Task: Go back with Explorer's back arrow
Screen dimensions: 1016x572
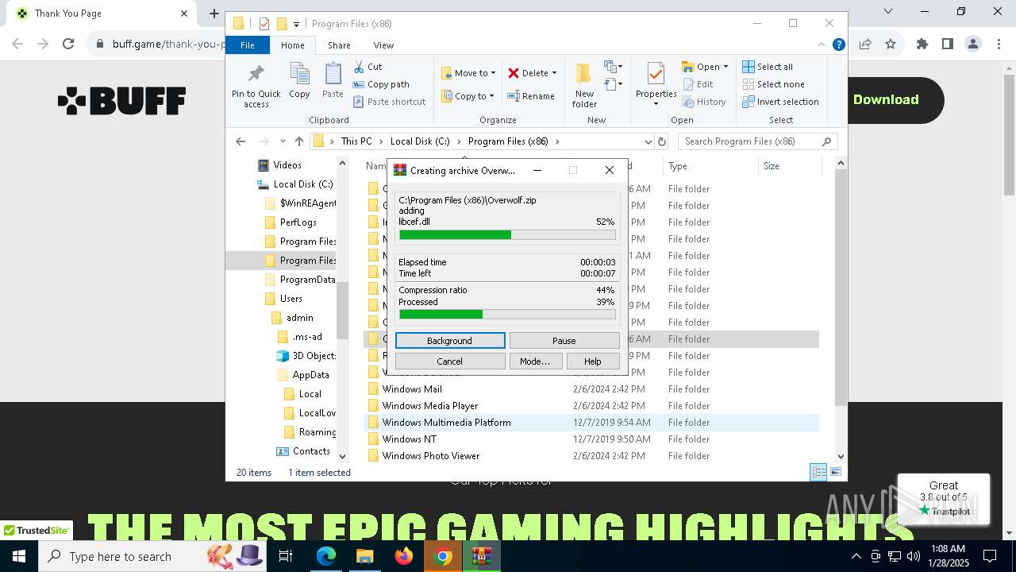Action: tap(241, 141)
